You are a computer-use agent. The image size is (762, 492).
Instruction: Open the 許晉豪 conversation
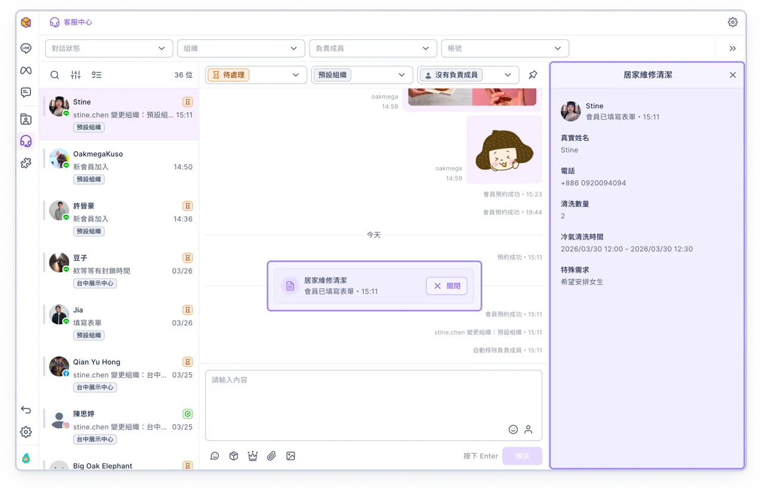(x=119, y=218)
